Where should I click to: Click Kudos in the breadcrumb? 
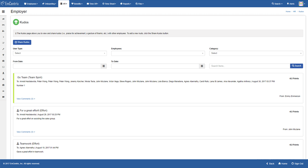[x=301, y=12]
